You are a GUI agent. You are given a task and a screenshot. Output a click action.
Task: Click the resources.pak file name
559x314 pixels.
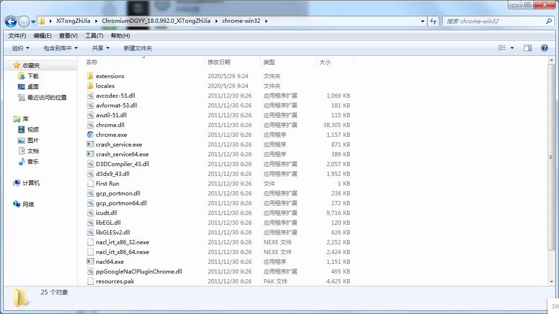click(115, 281)
